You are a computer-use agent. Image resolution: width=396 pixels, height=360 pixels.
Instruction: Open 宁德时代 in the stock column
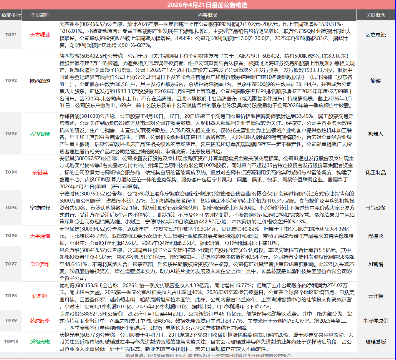[x=40, y=208]
